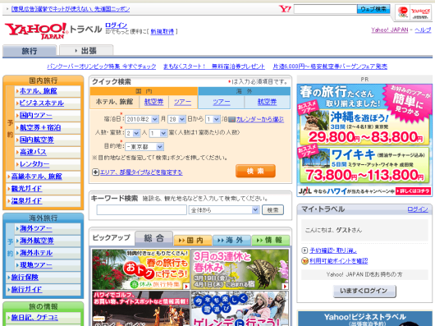This screenshot has height=326, width=435.
Task: Open 海外航空券 sidebar link
Action: (x=37, y=241)
